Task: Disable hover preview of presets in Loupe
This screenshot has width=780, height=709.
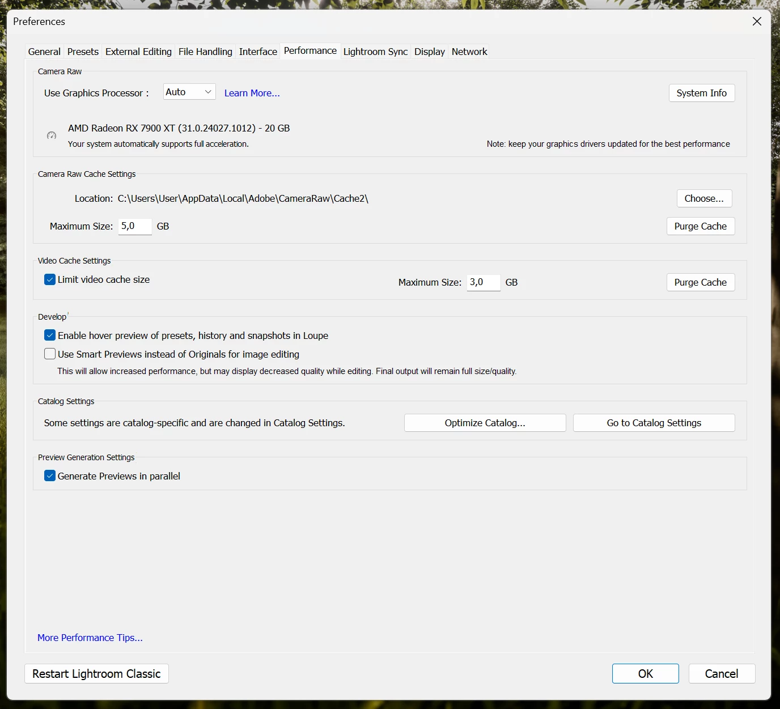Action: coord(50,336)
